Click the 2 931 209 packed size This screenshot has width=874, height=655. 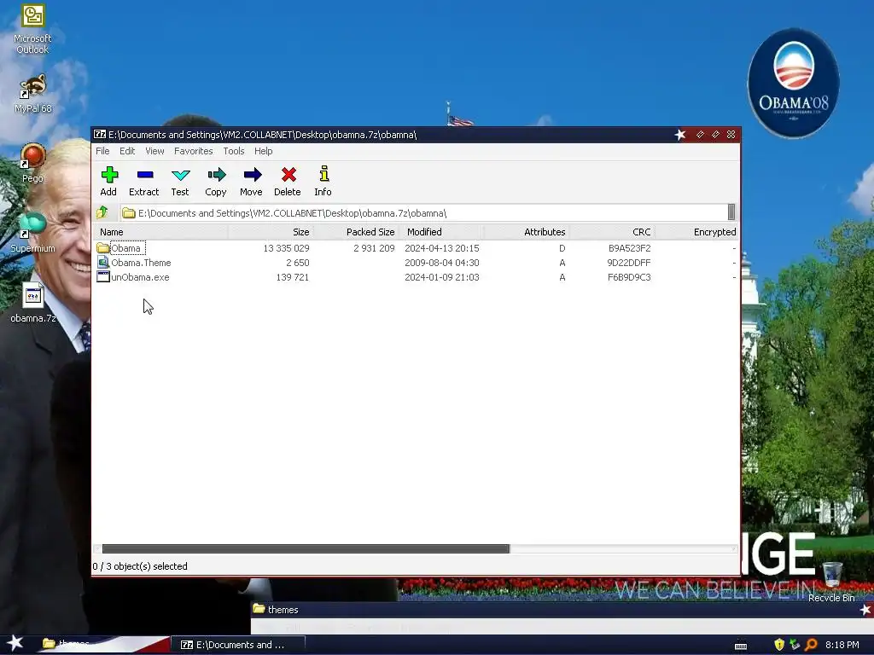(x=374, y=248)
